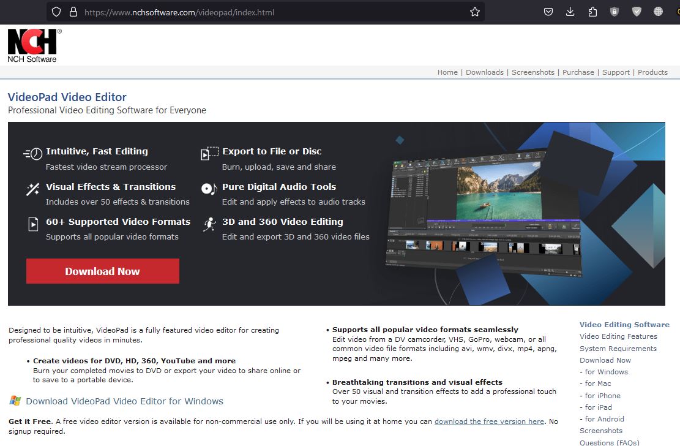Click the URL address bar field
Screen dimensions: 680x446
click(x=266, y=12)
